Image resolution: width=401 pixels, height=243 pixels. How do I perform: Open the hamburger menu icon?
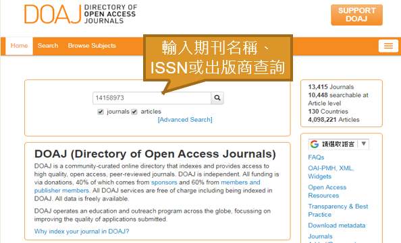click(388, 46)
